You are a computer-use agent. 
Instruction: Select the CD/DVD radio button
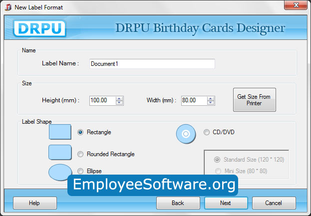207,132
